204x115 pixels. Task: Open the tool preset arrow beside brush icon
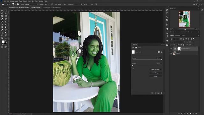pyautogui.click(x=10, y=4)
